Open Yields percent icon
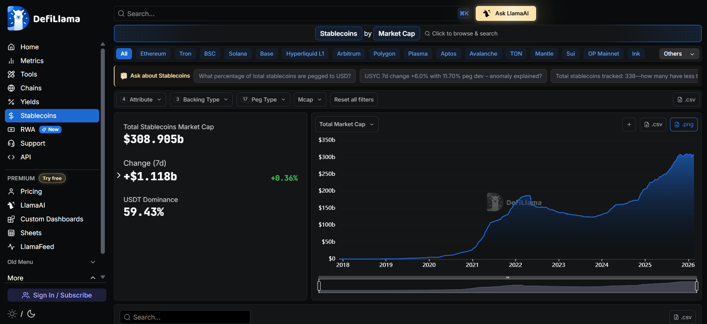Screen dimensions: 707x324 pyautogui.click(x=11, y=102)
